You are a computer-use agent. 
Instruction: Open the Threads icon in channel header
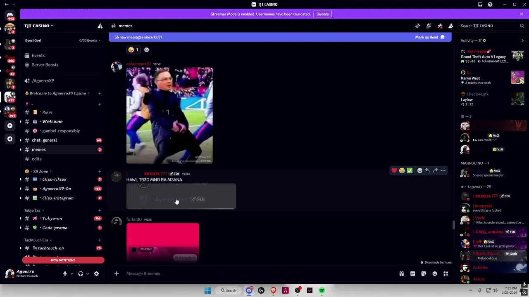click(417, 26)
